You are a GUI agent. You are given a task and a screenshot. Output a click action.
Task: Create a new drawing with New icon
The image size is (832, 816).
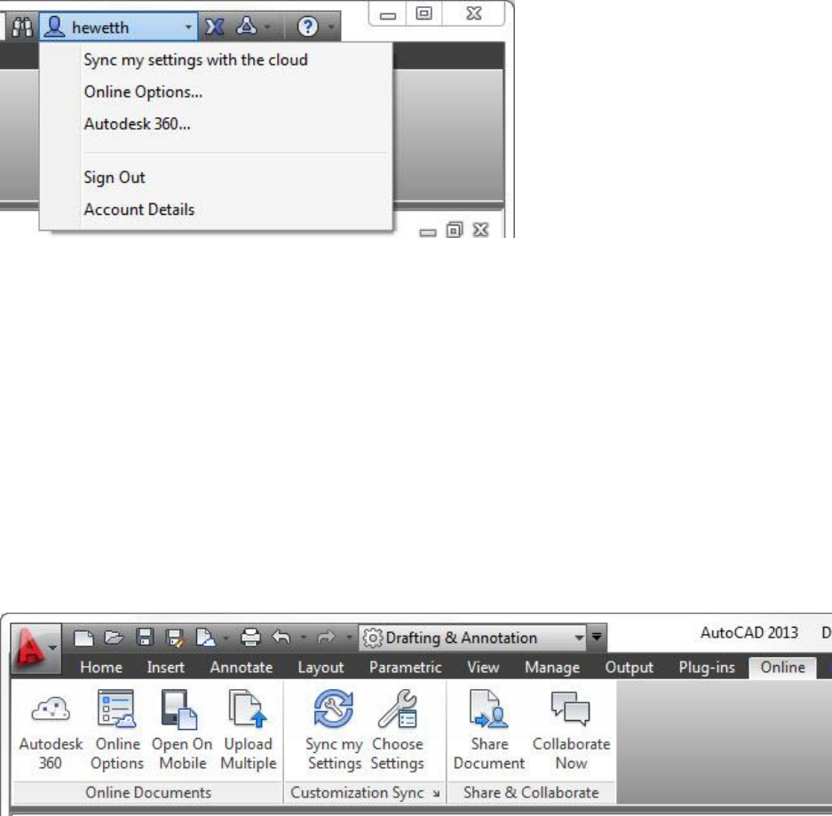tap(83, 638)
